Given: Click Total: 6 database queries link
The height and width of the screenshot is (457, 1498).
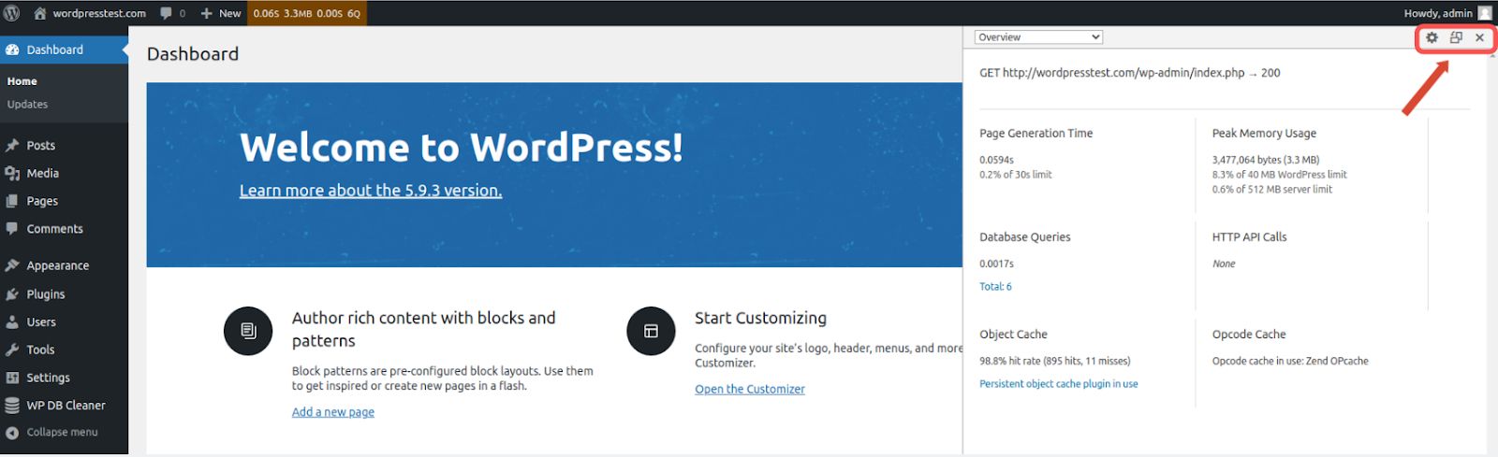Looking at the screenshot, I should coord(995,287).
